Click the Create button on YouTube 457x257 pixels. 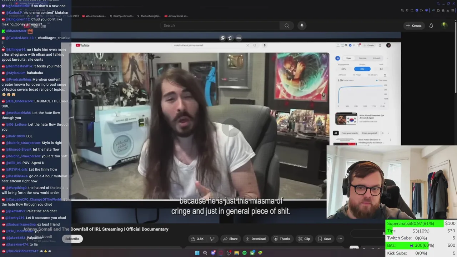[x=413, y=26]
